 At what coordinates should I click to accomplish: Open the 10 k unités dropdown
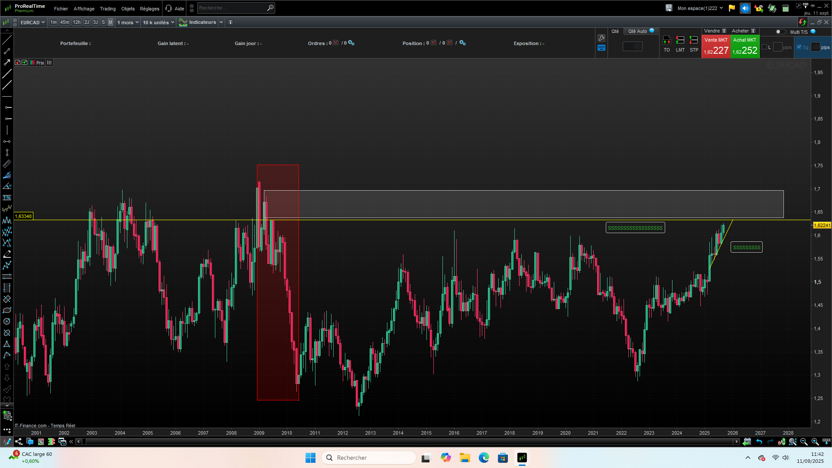(158, 22)
